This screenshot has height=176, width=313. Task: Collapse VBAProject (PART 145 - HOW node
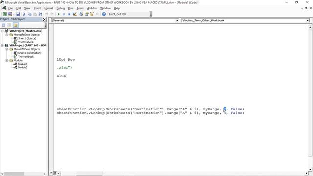[x=2, y=45]
